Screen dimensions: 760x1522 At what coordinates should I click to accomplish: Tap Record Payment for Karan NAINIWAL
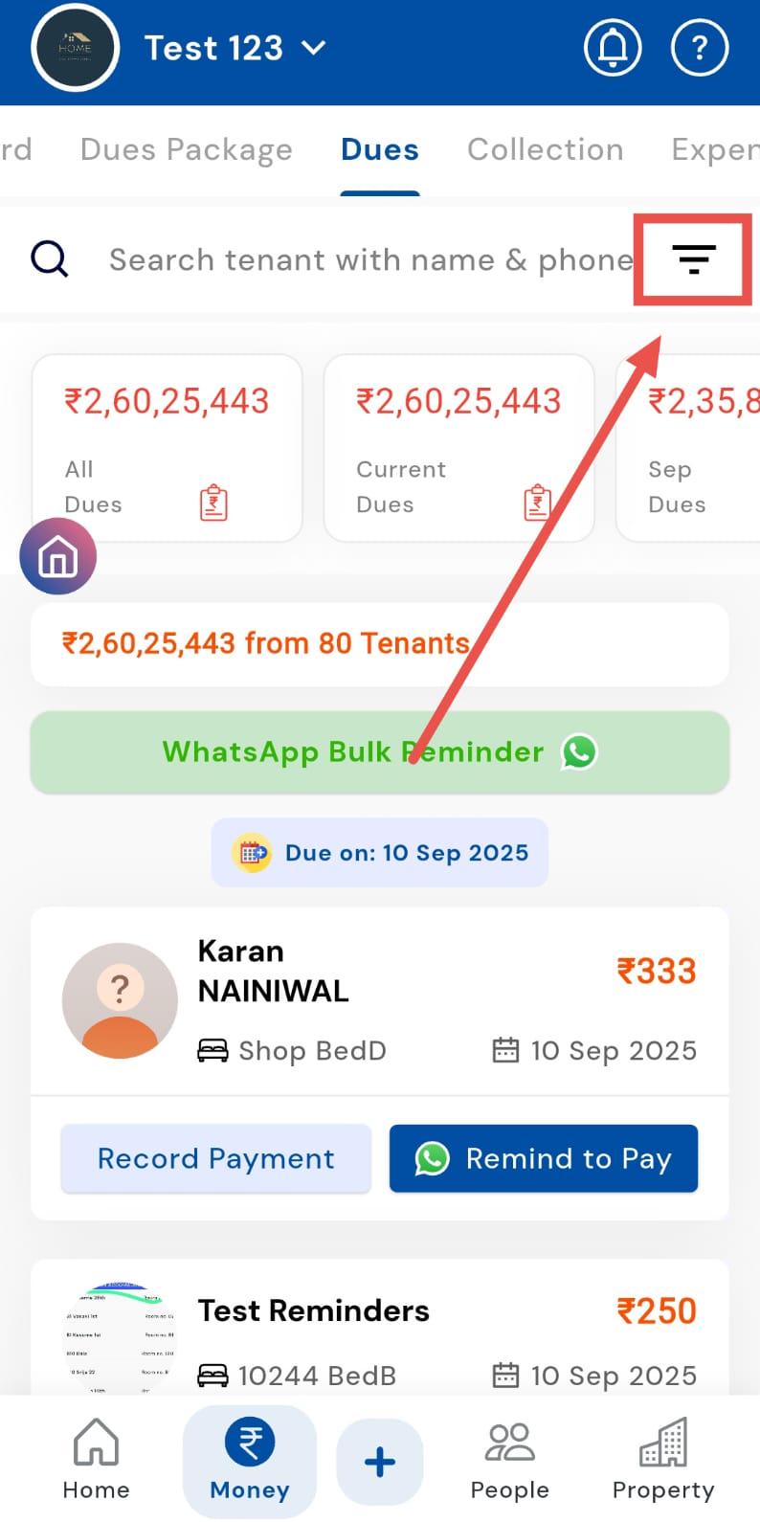click(216, 1158)
